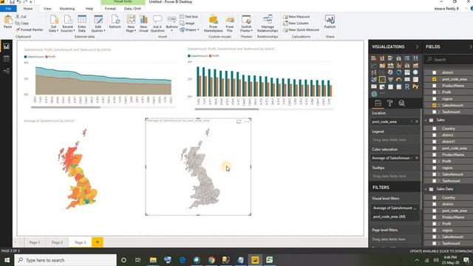Screen dimensions: 473x266
Task: Open the Shapes dropdown in Insert group
Action: (x=189, y=30)
